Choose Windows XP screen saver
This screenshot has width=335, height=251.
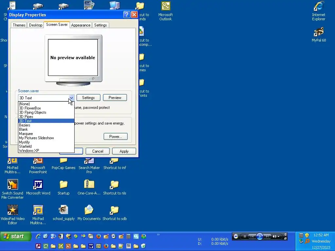point(46,151)
